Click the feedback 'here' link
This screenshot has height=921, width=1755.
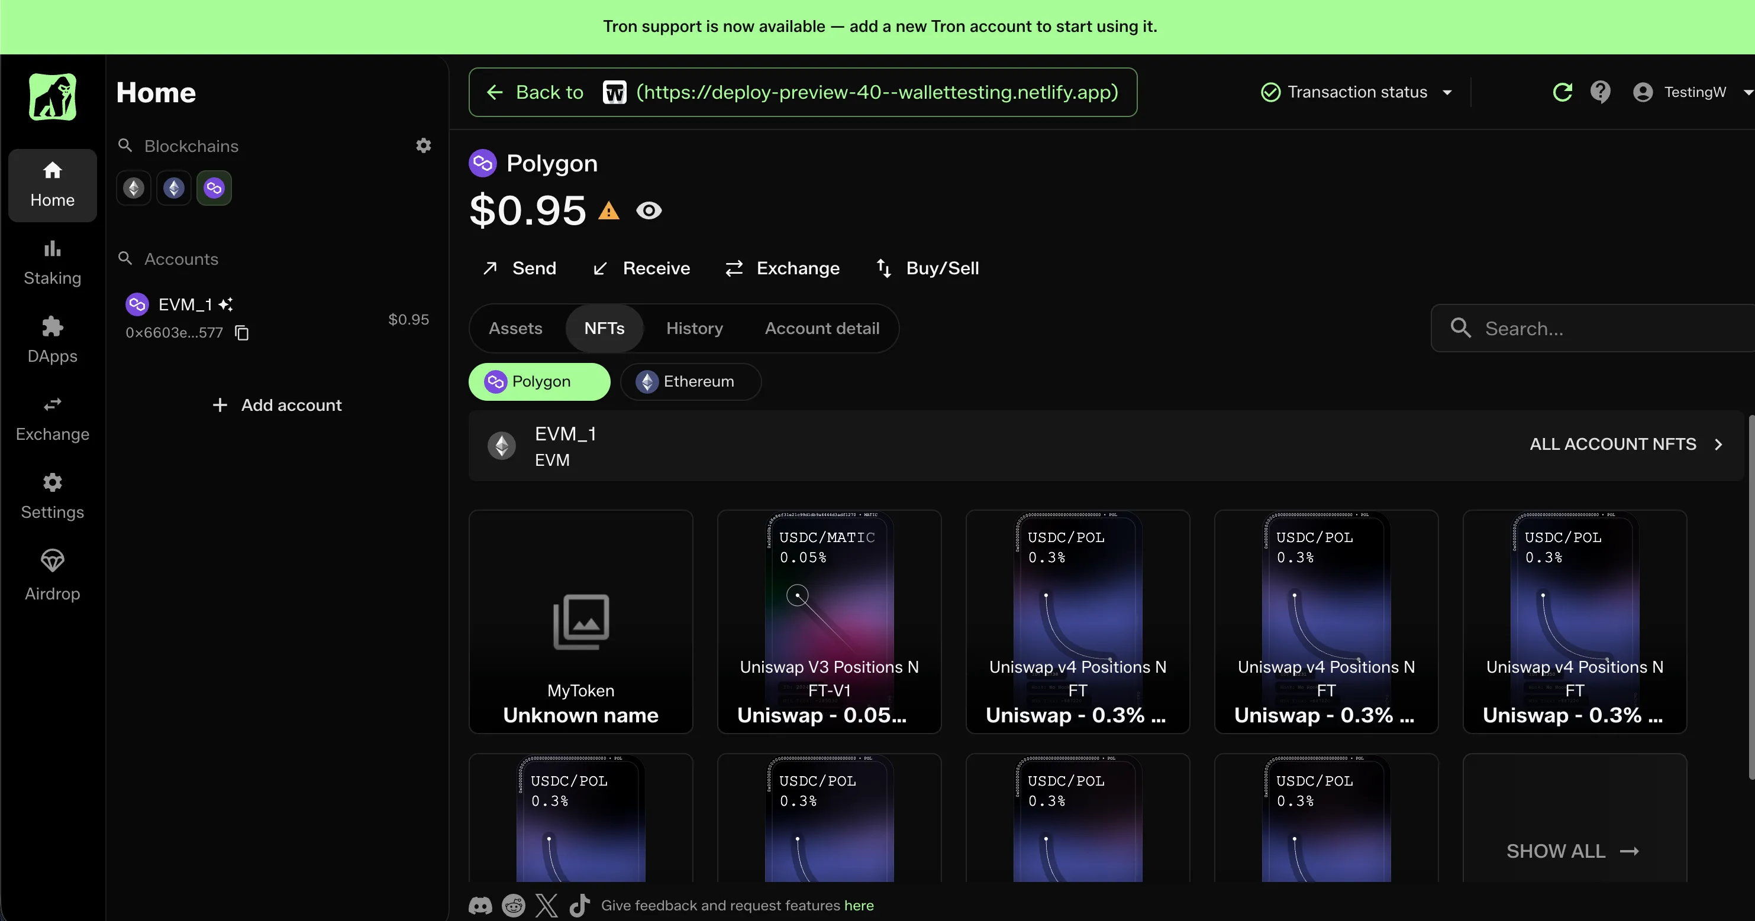(x=859, y=906)
